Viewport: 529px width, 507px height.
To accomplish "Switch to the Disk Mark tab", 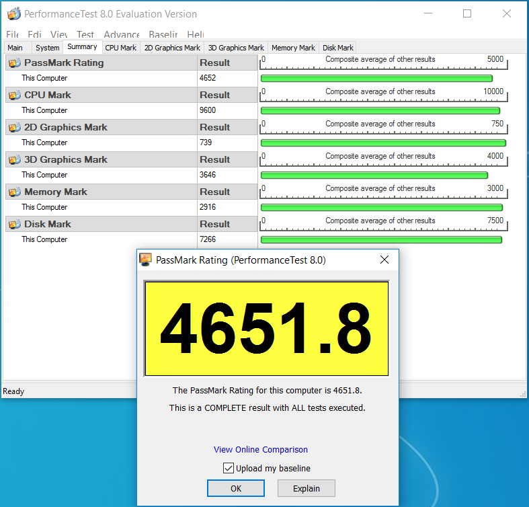I will [x=338, y=48].
